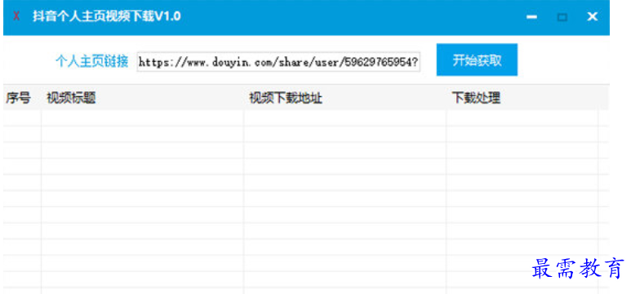Maximize the window using the square icon

[562, 17]
